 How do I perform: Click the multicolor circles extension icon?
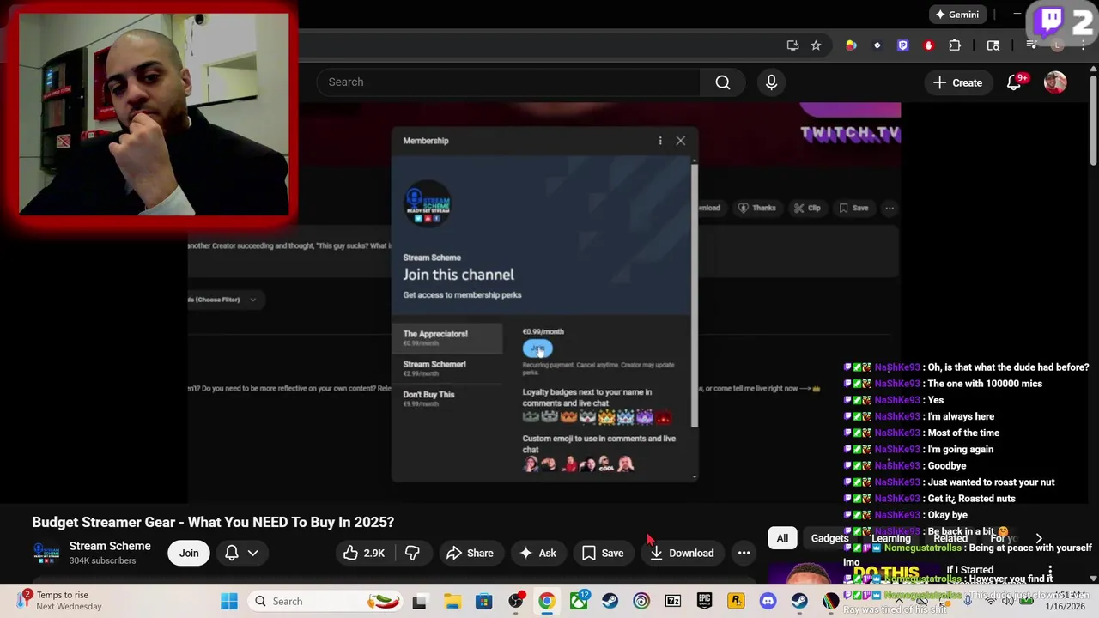[851, 45]
